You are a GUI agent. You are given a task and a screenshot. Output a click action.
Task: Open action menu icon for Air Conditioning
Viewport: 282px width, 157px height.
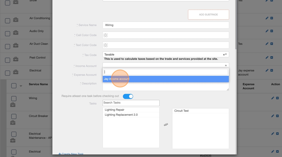click(272, 18)
